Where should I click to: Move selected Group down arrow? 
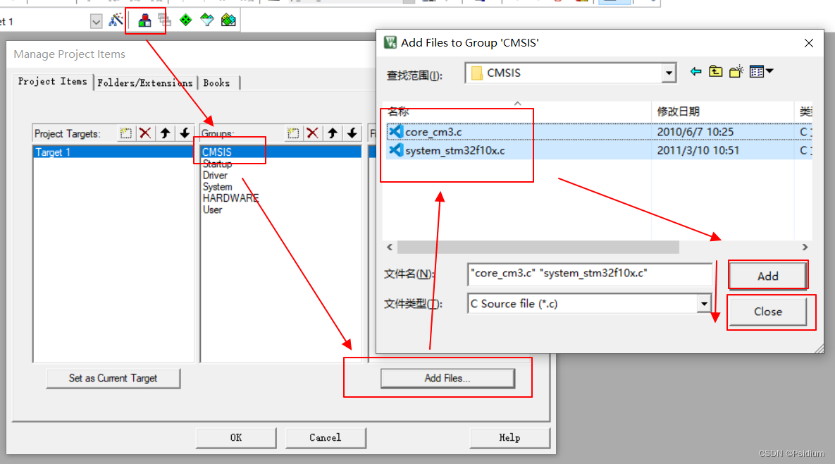coord(352,133)
